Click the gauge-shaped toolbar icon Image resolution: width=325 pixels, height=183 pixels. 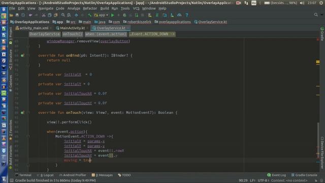(x=179, y=15)
